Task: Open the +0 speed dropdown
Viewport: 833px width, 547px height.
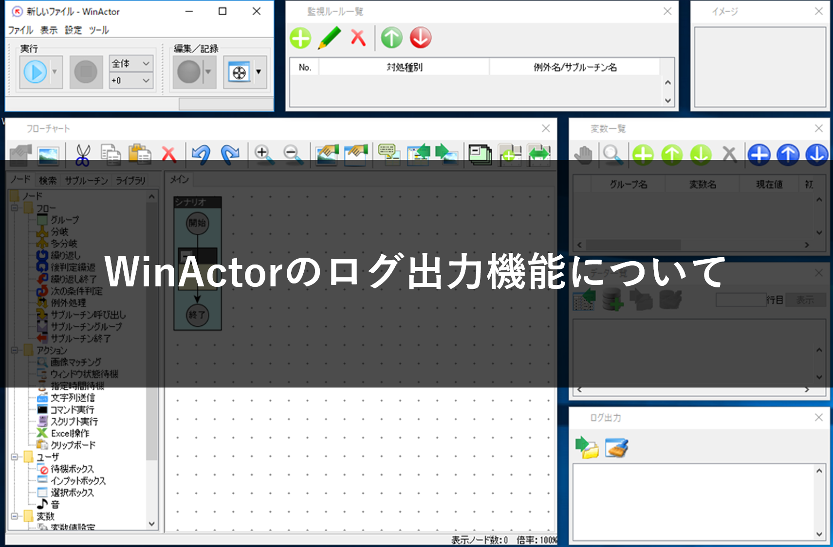Action: click(131, 80)
